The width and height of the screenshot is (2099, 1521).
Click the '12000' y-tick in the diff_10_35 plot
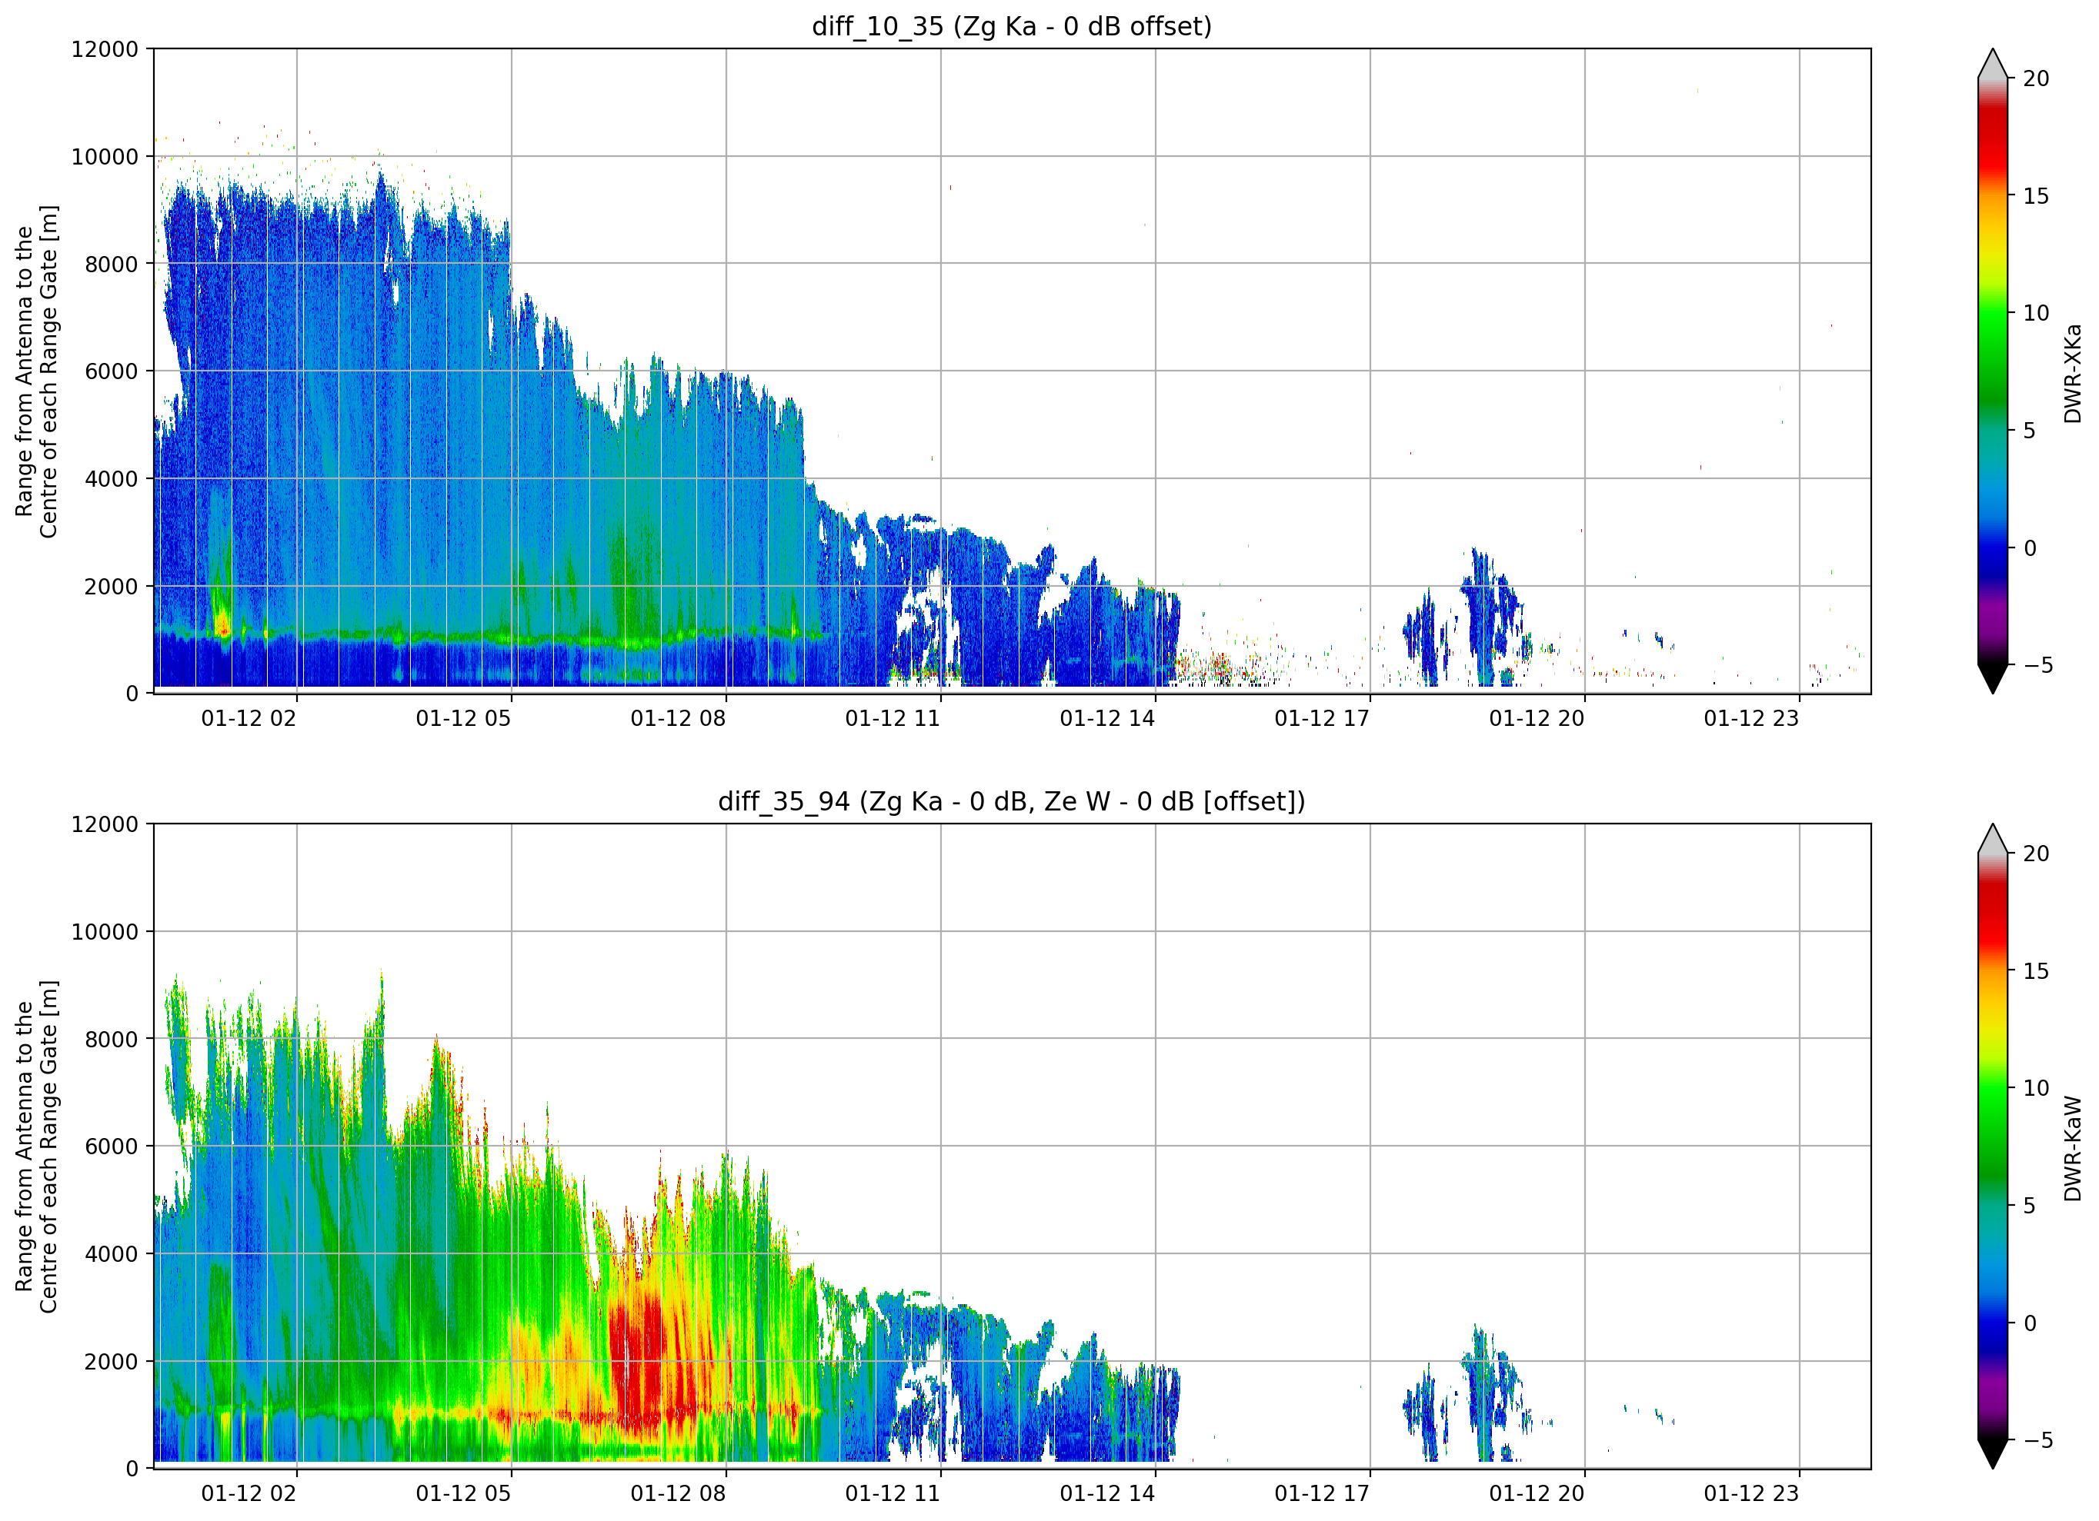tap(105, 49)
